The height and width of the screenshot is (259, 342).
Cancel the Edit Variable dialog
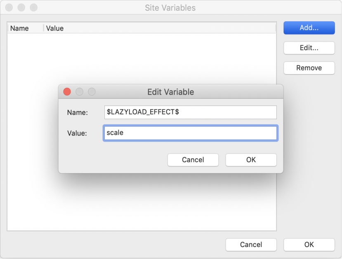(x=193, y=160)
